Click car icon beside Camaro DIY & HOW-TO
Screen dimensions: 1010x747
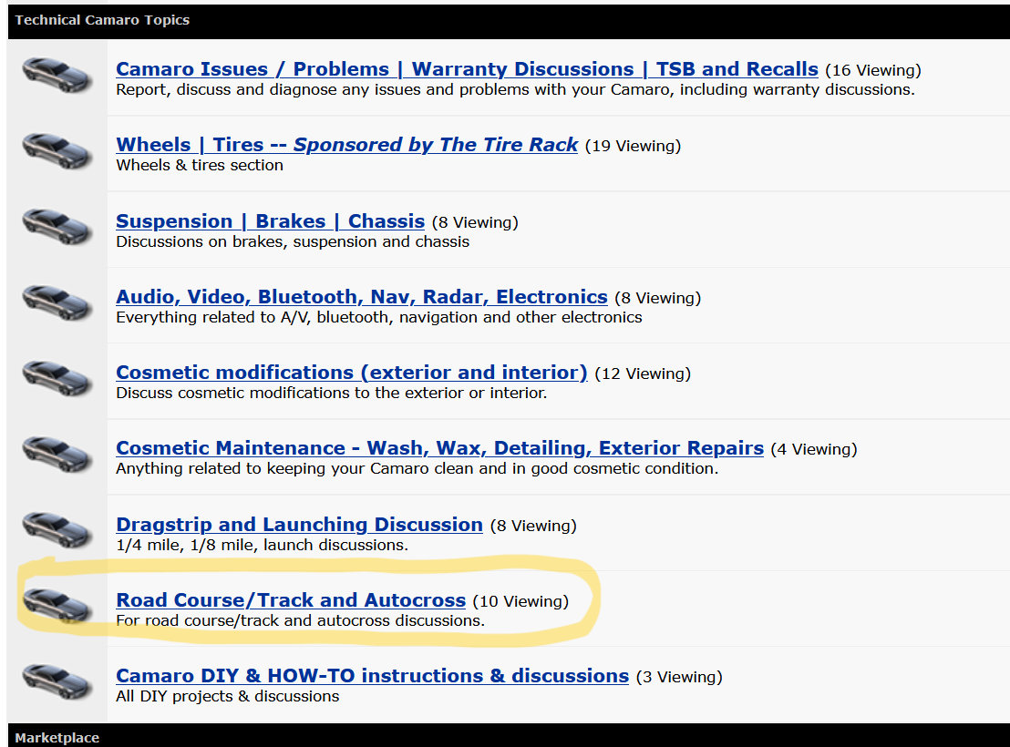(57, 680)
